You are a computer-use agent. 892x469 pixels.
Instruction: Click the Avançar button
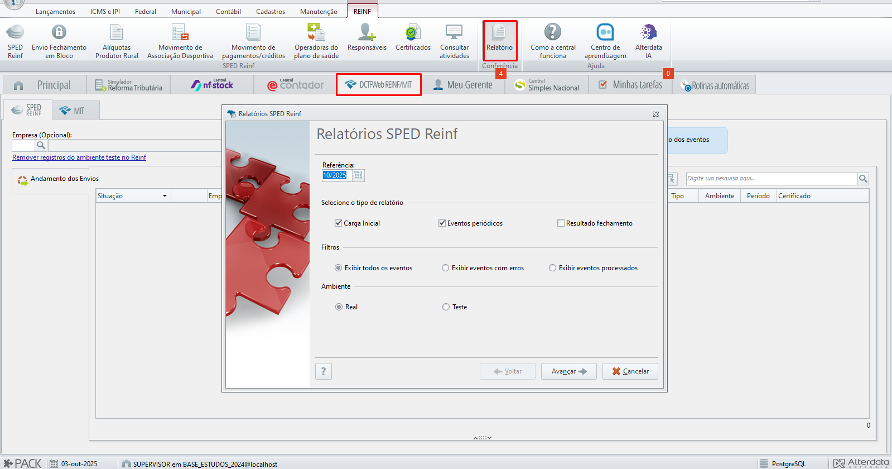tap(568, 371)
